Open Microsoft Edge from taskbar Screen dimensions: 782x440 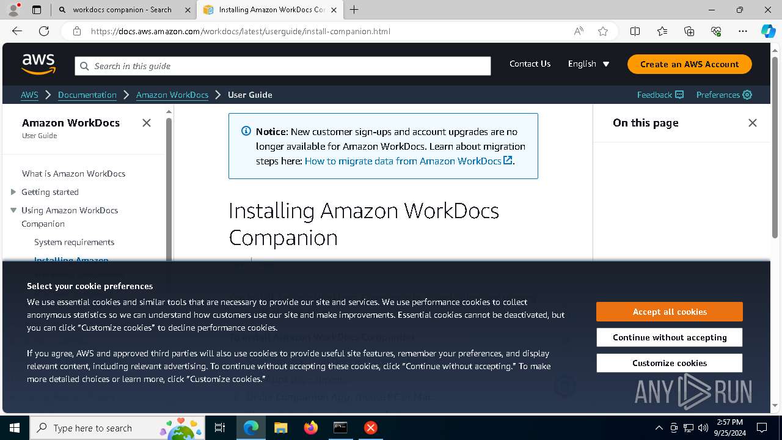click(251, 428)
